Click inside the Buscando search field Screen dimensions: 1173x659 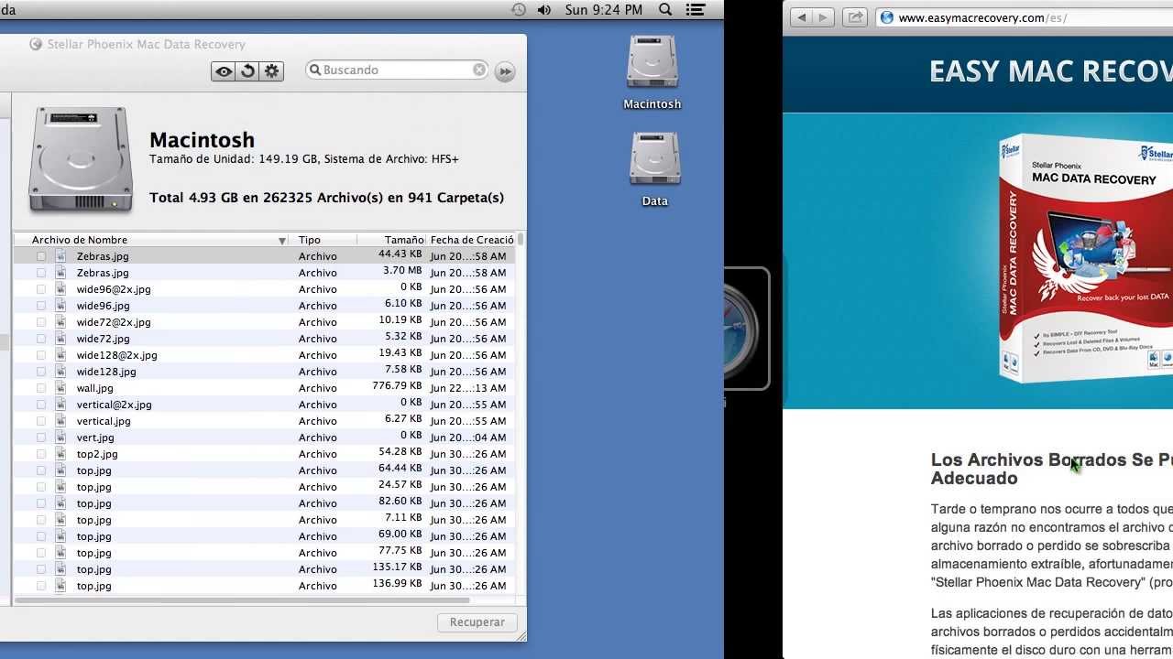click(399, 70)
